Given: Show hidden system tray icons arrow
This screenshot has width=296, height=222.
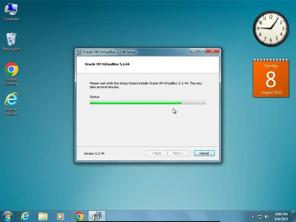Looking at the screenshot, I should (253, 217).
